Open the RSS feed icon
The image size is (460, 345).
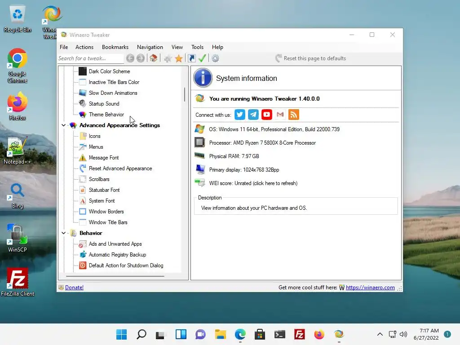(294, 115)
